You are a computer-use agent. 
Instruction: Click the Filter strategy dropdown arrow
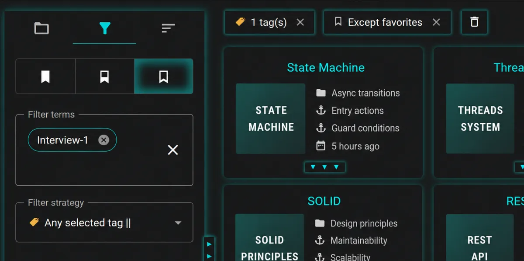pos(178,223)
